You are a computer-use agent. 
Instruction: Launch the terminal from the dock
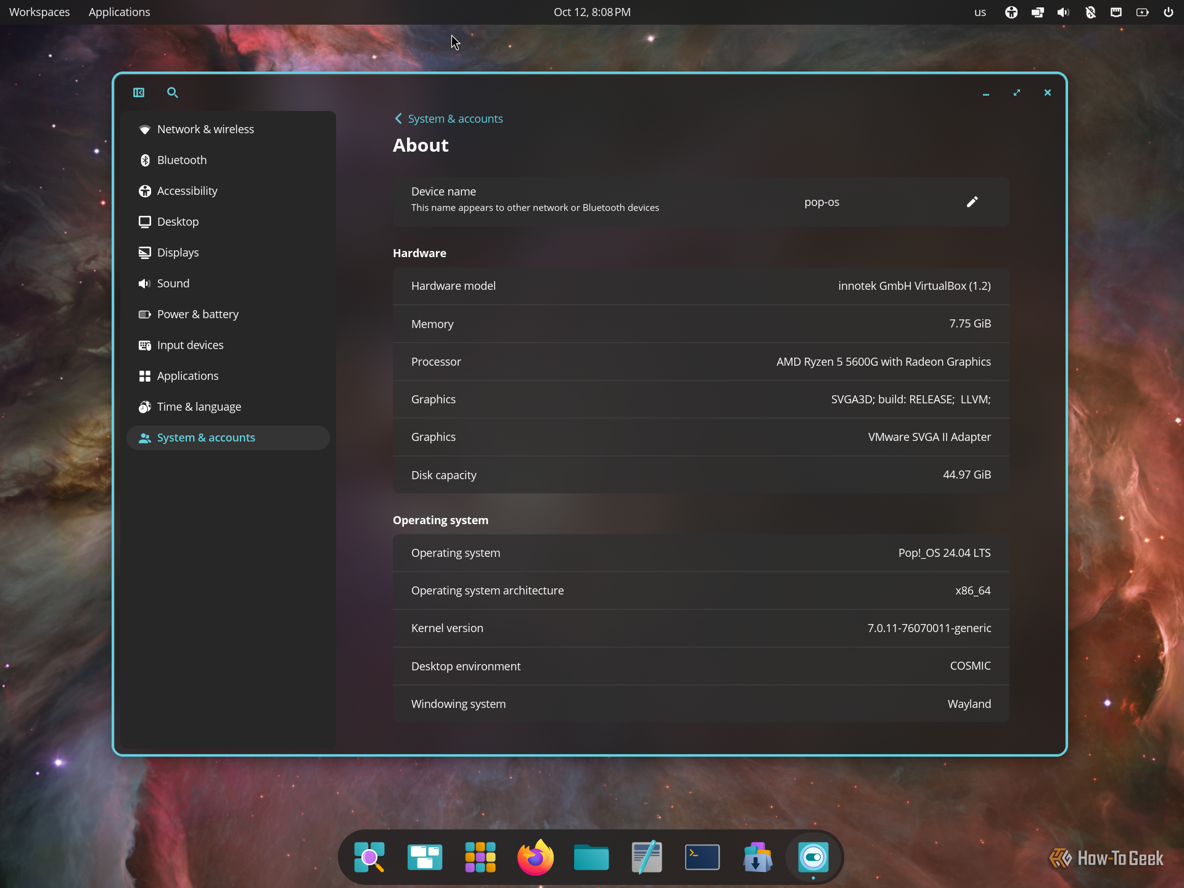(702, 857)
